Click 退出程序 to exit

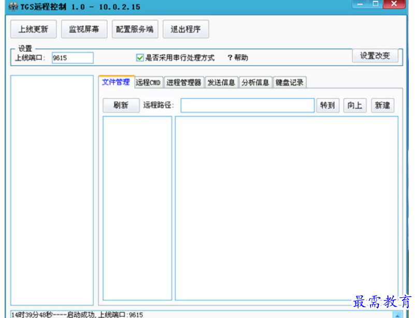185,29
